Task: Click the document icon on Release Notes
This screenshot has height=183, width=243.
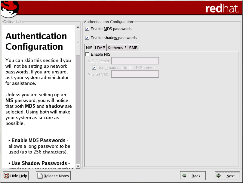Action: coord(40,176)
